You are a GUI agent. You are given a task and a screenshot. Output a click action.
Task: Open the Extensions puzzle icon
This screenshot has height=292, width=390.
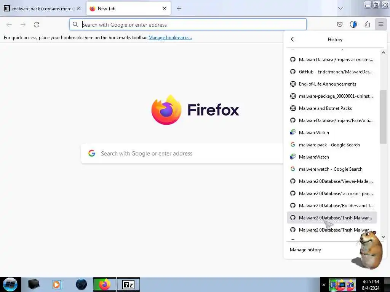coord(367,24)
